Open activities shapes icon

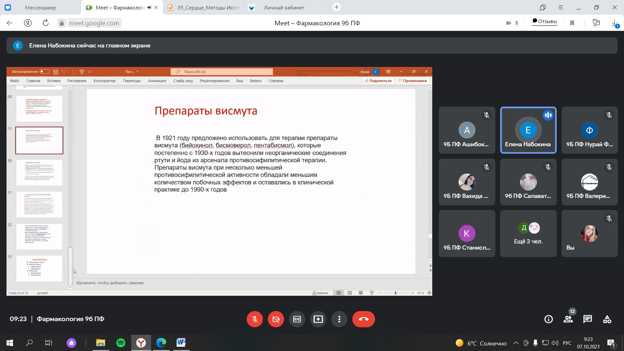tap(607, 319)
